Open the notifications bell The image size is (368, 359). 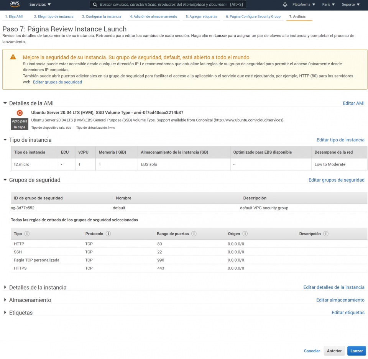click(x=285, y=5)
